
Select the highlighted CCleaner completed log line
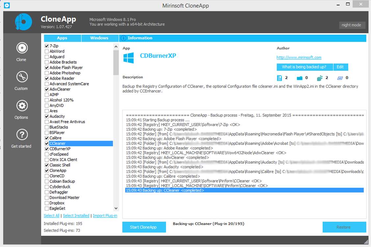click(244, 190)
